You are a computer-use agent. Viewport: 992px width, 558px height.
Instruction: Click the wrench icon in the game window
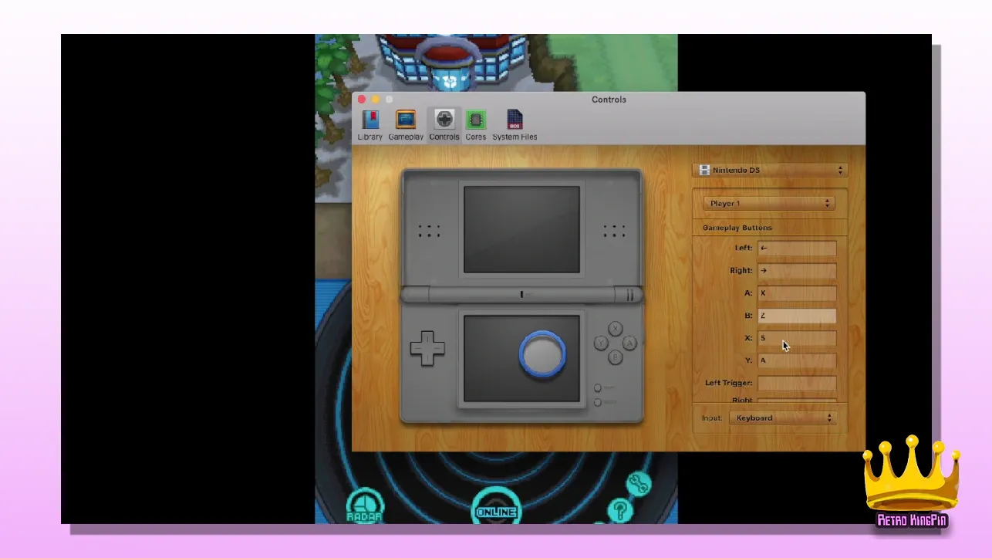coord(639,484)
